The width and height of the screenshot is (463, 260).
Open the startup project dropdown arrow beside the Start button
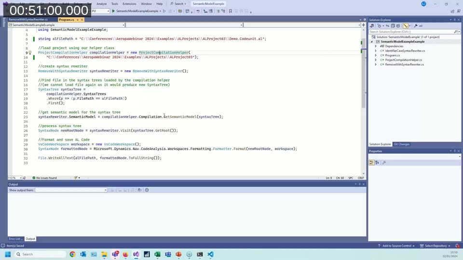[160, 11]
